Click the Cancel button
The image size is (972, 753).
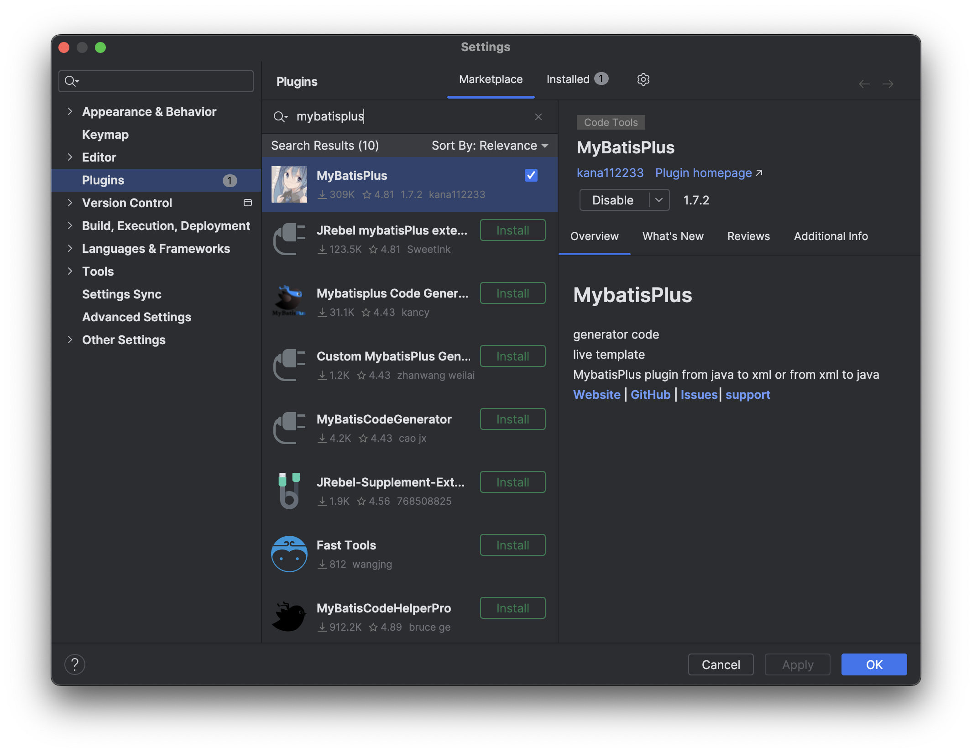(x=721, y=664)
